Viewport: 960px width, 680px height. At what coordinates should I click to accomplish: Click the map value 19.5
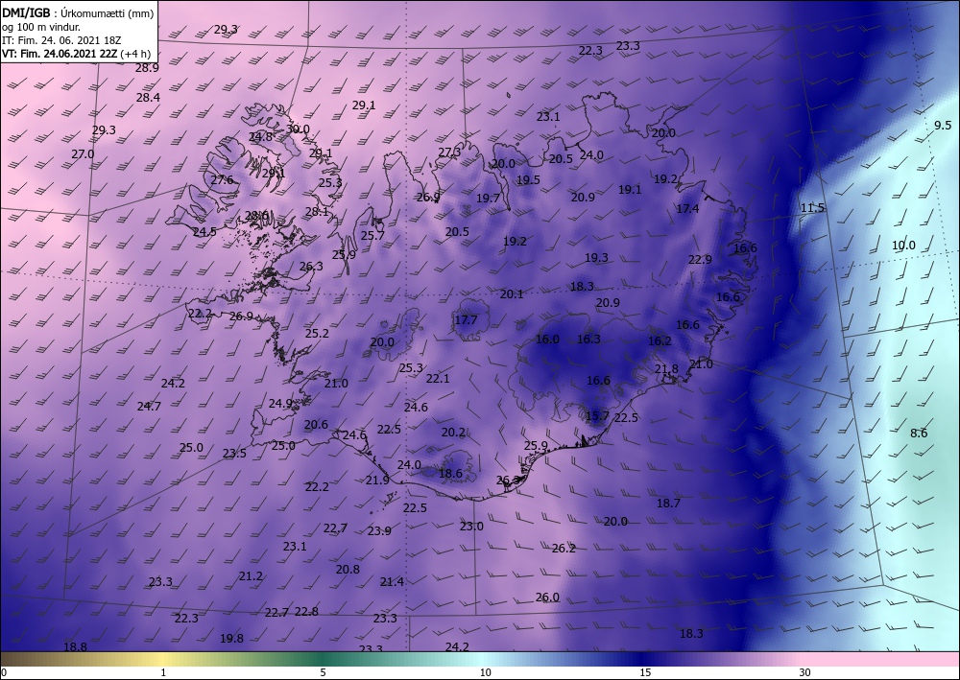pyautogui.click(x=528, y=179)
